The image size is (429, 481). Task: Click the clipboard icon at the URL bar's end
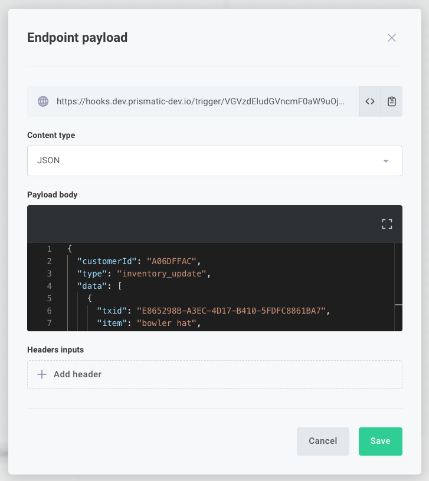(x=391, y=101)
